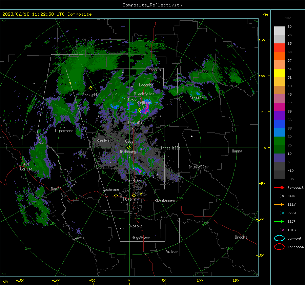Click the Hanna town label
305x285 pixels.
point(237,151)
